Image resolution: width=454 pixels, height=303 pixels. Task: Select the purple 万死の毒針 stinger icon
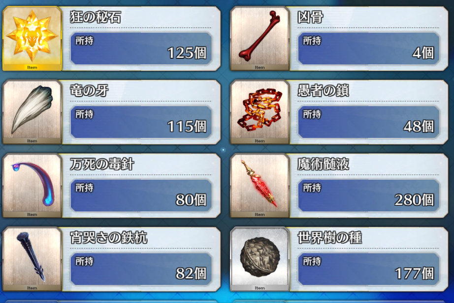point(32,186)
